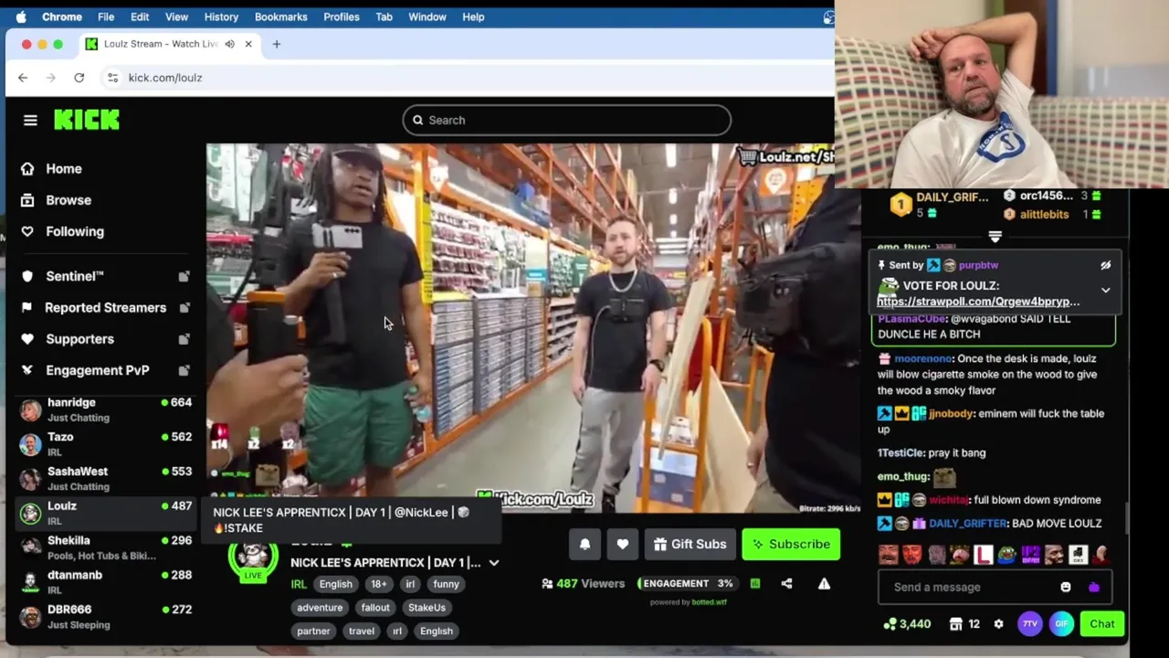Open the History menu
1169x658 pixels.
(x=221, y=16)
